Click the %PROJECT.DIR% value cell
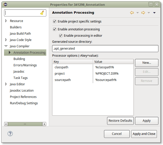The height and width of the screenshot is (145, 163). tap(107, 74)
